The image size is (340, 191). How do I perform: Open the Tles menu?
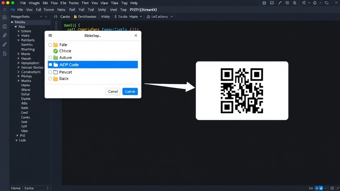click(115, 3)
